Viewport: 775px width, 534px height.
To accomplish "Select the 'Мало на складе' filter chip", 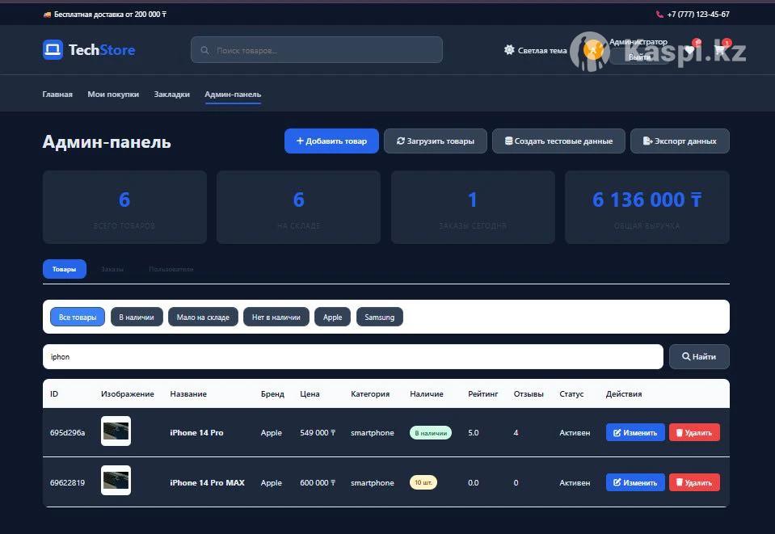I will pos(204,317).
